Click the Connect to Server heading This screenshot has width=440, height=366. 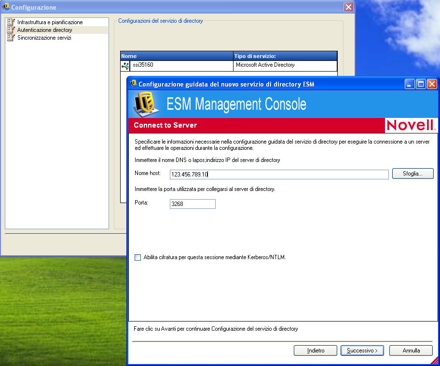[x=165, y=125]
